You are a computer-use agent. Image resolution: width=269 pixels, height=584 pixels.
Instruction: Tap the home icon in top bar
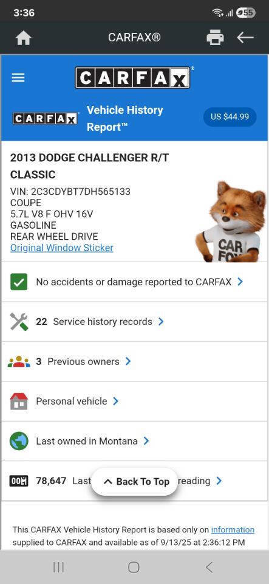pos(24,38)
